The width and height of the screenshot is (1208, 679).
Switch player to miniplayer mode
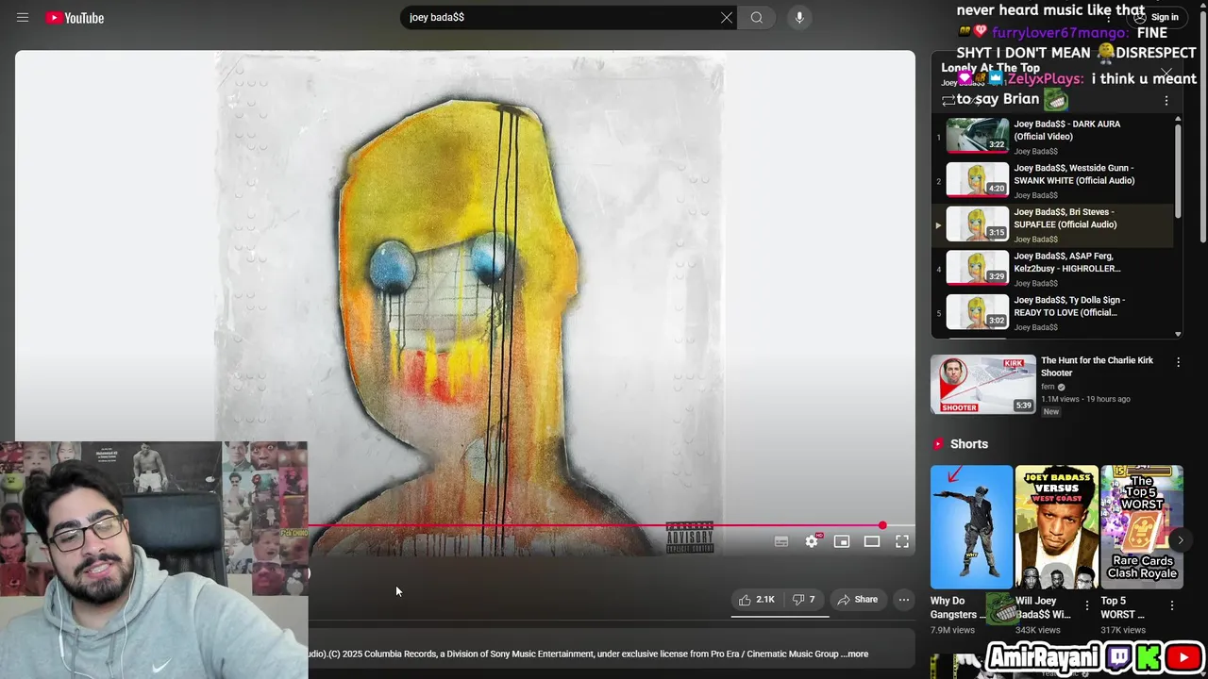(842, 541)
